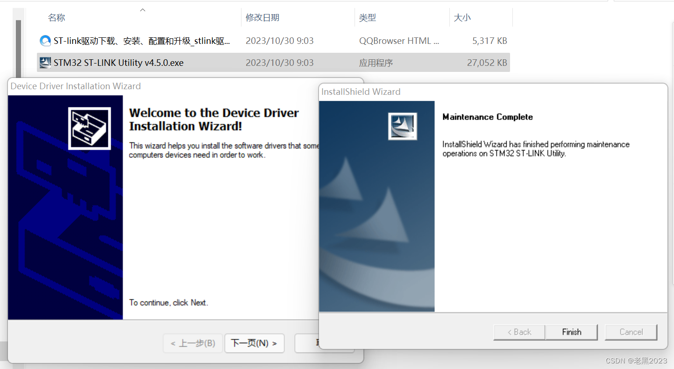Click the HTML file's 2023/10/30 9:03 date
Image resolution: width=674 pixels, height=369 pixels.
280,41
